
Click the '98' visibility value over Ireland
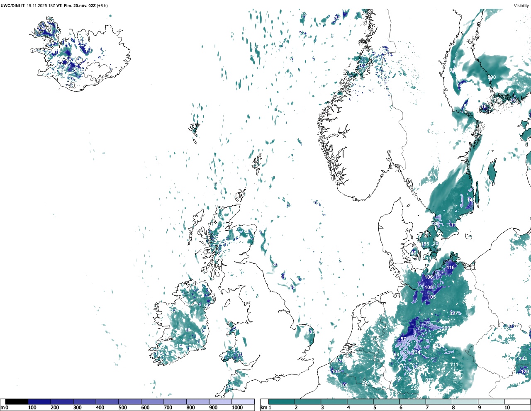(x=188, y=330)
